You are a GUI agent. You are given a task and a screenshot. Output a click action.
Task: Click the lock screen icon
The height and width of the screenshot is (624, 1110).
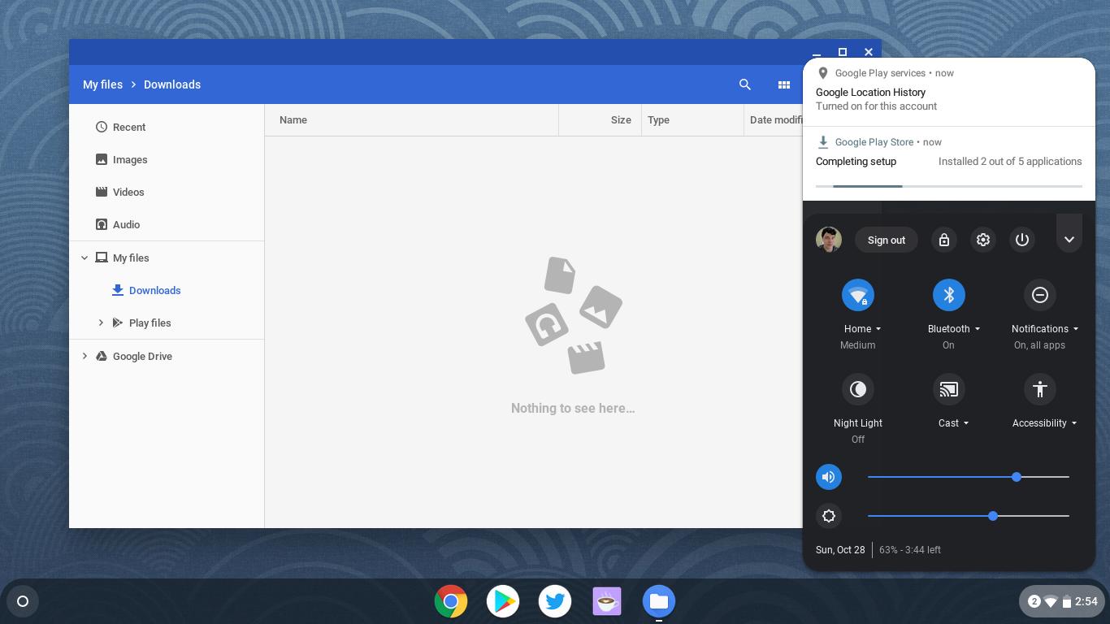tap(943, 240)
